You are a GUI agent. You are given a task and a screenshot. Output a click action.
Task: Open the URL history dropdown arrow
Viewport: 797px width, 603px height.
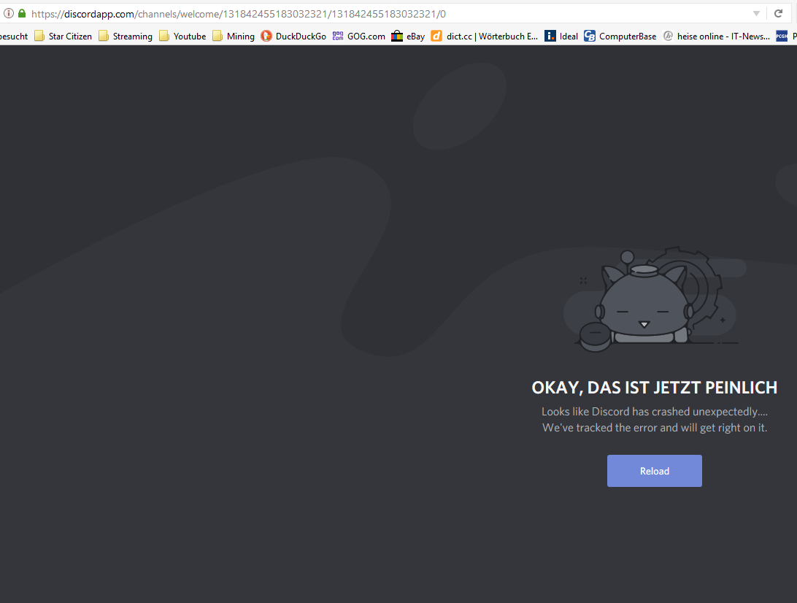756,14
